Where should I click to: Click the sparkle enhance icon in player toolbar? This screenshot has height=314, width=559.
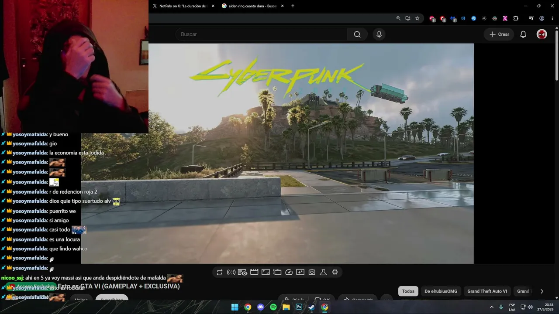[x=300, y=272]
